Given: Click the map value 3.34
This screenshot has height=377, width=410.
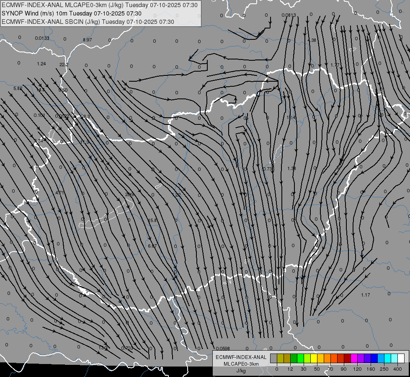Looking at the screenshot, I should click(39, 141).
